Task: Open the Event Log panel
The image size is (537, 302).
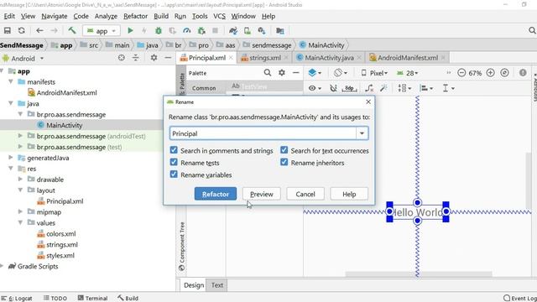Action: pyautogui.click(x=520, y=299)
